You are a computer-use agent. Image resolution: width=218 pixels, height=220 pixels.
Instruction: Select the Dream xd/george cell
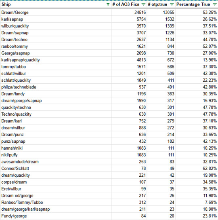pyautogui.click(x=56, y=196)
